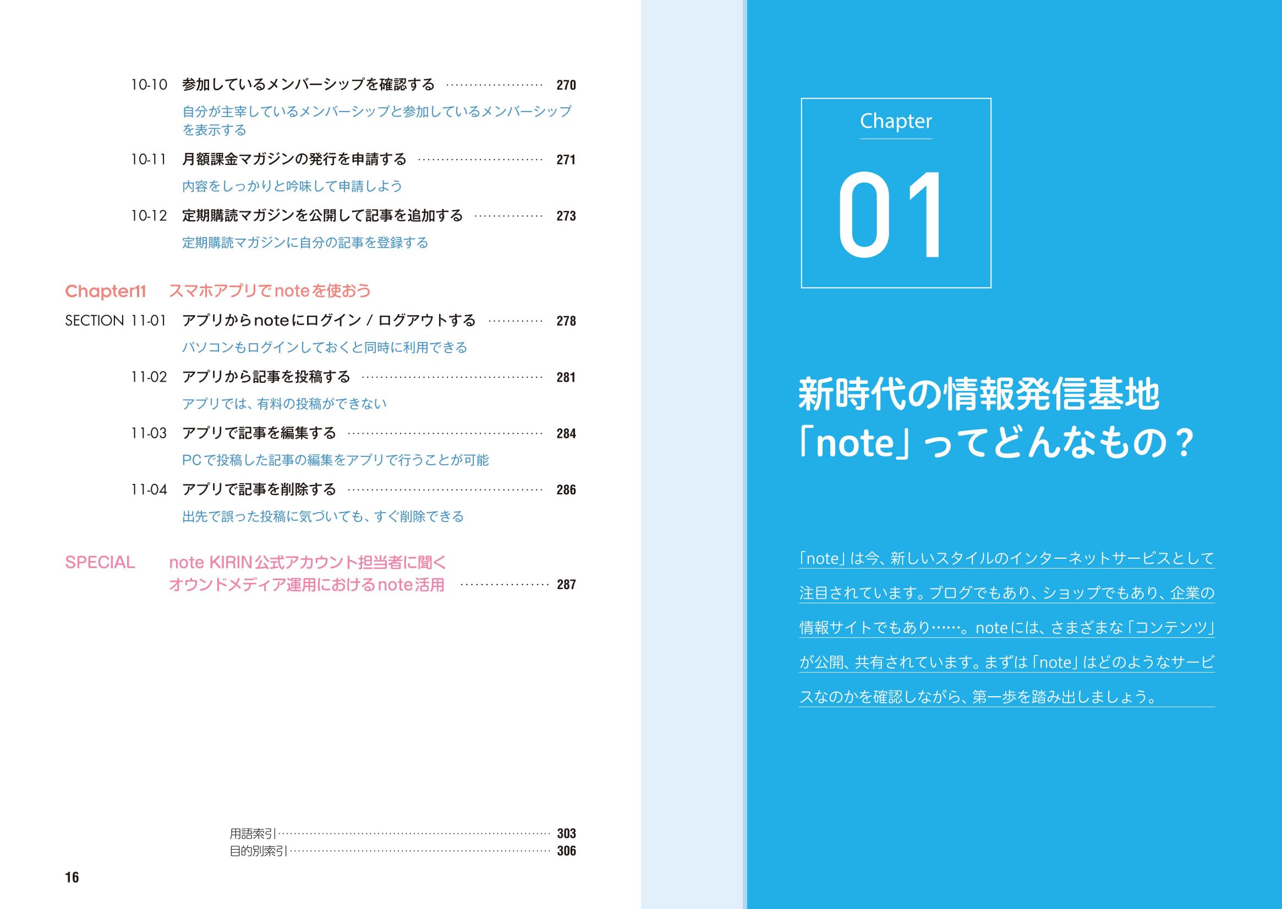Select the 新時代の情報発信基地 heading

pos(978,394)
